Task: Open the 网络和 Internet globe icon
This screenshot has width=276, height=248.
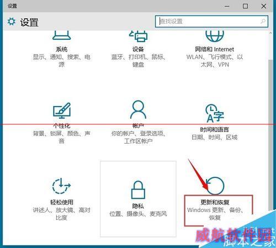Action: pyautogui.click(x=215, y=36)
